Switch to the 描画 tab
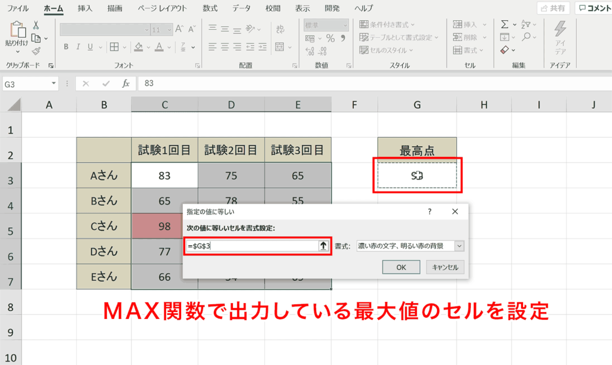This screenshot has height=365, width=612. click(115, 8)
